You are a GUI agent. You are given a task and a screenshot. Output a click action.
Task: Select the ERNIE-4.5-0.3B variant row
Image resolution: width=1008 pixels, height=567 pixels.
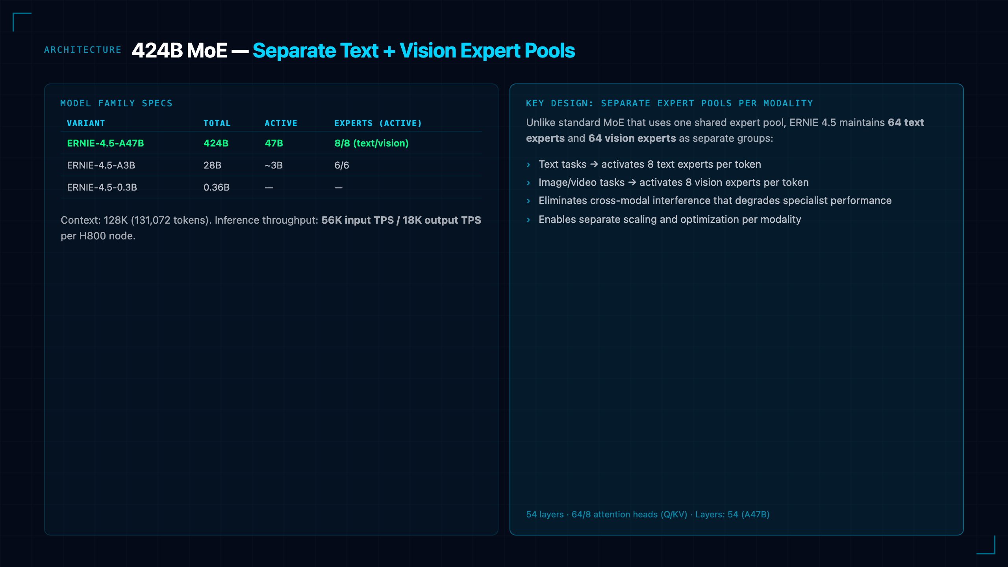[x=271, y=187]
